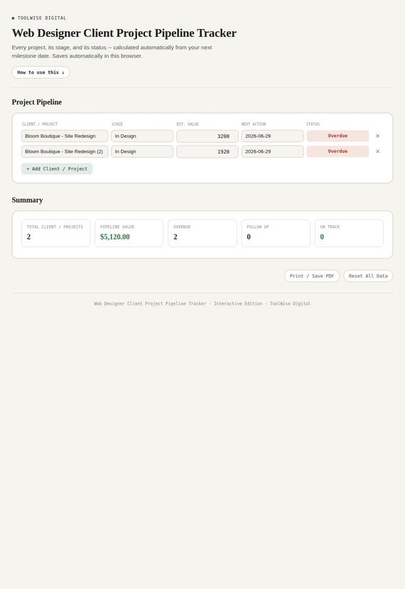Image resolution: width=405 pixels, height=589 pixels.
Task: Focus the 1920 estimated value field
Action: click(x=207, y=151)
